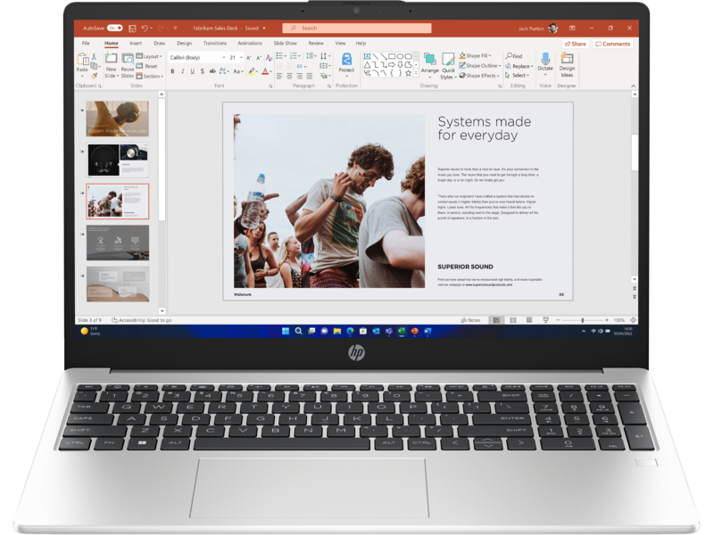Image resolution: width=714 pixels, height=535 pixels.
Task: Click the Undo arrow
Action: (x=145, y=29)
